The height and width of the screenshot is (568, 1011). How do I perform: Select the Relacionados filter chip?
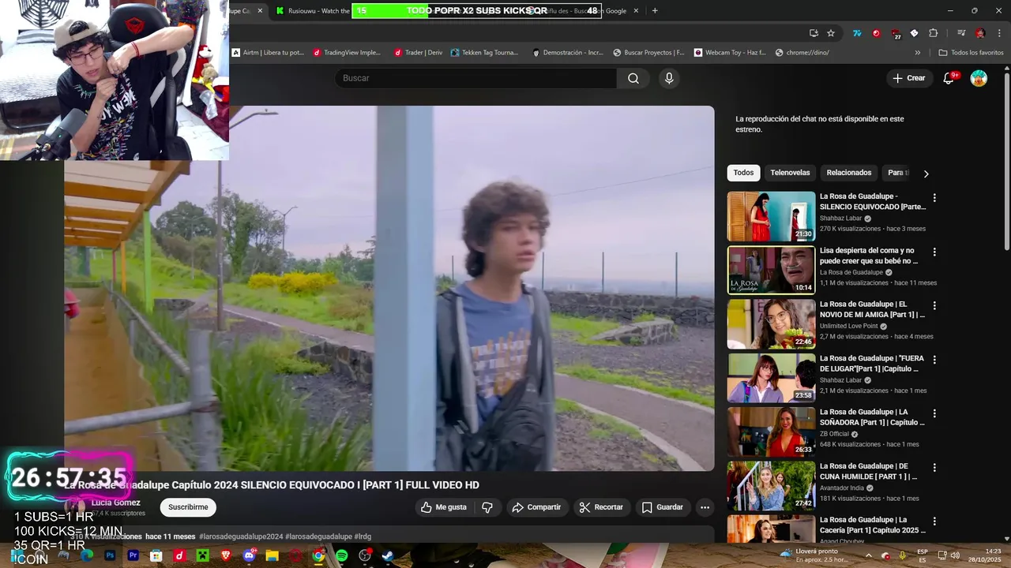(849, 173)
